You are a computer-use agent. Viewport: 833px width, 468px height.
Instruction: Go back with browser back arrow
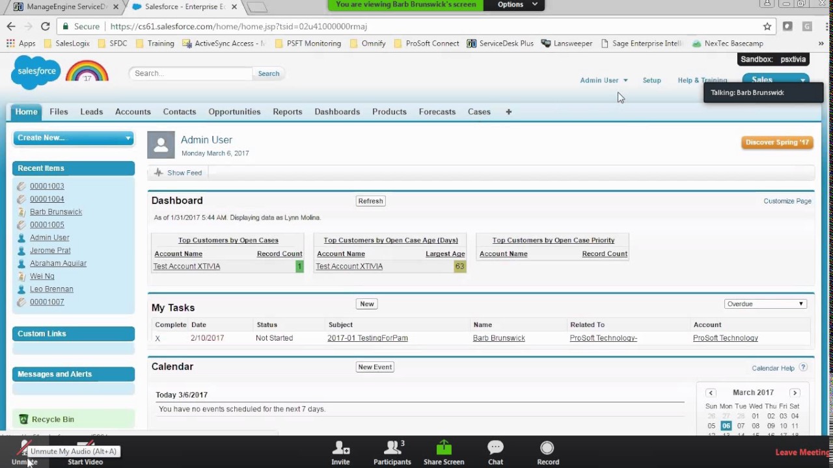click(11, 27)
